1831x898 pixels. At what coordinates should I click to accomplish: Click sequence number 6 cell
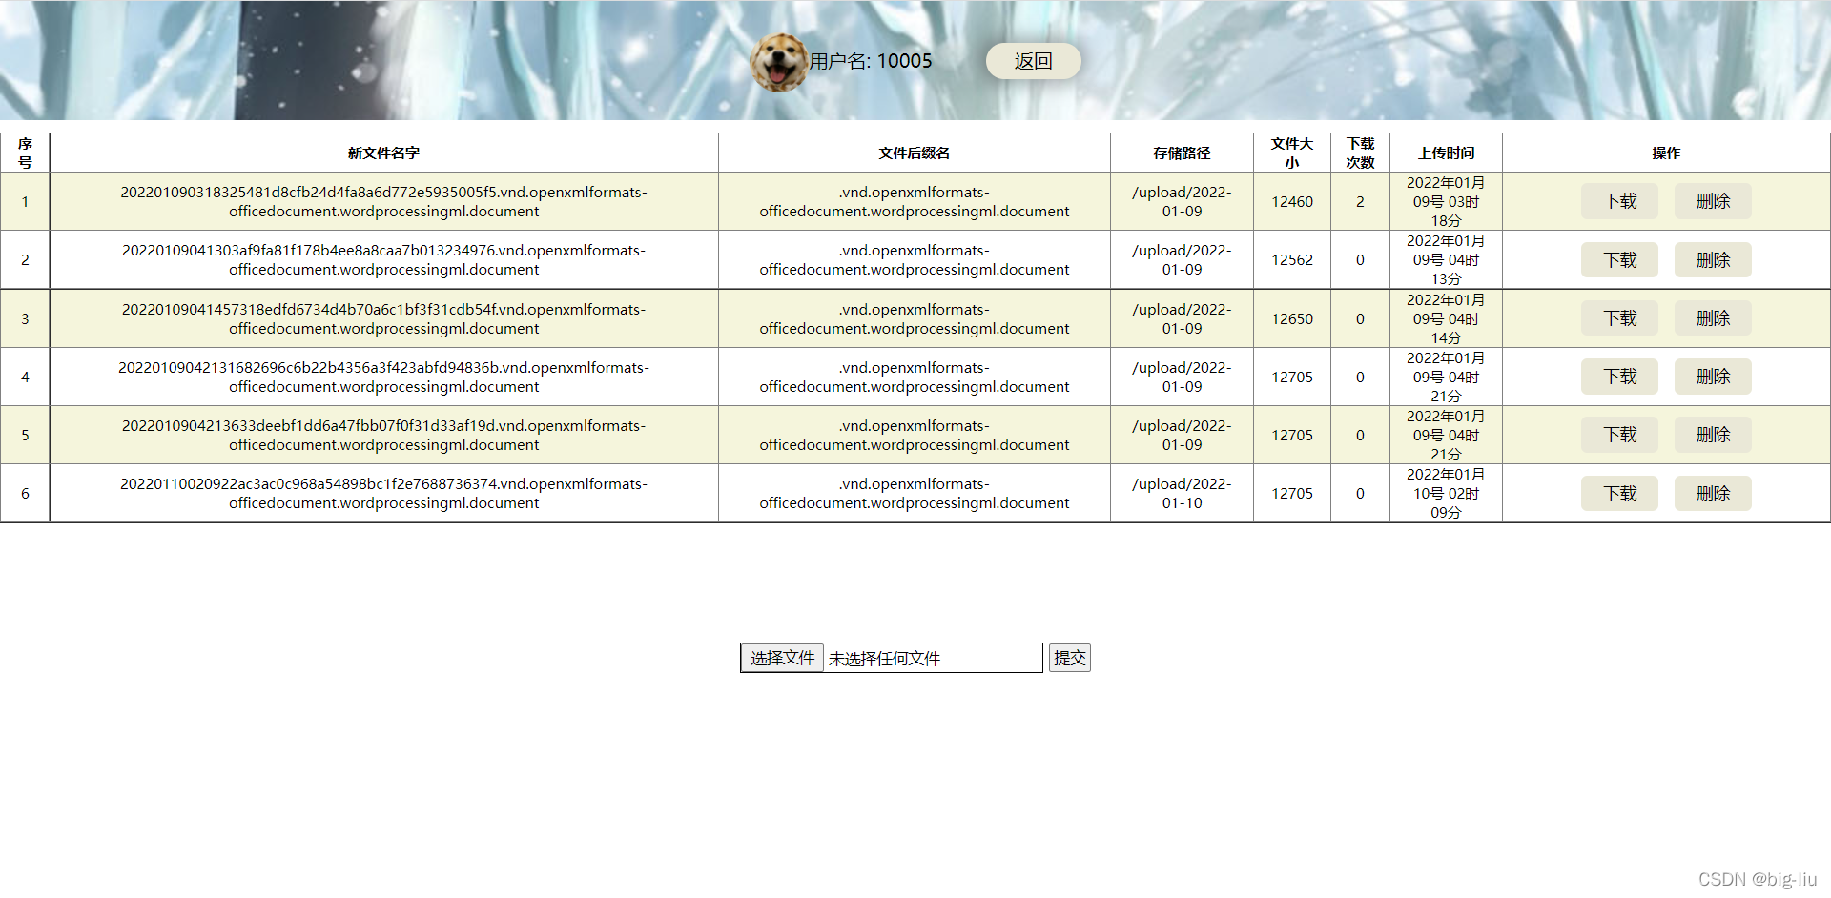pos(25,493)
